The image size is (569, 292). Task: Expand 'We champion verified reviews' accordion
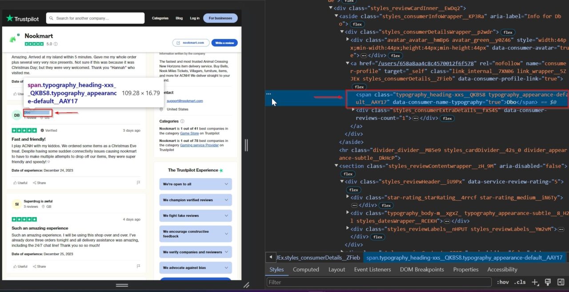pyautogui.click(x=196, y=200)
